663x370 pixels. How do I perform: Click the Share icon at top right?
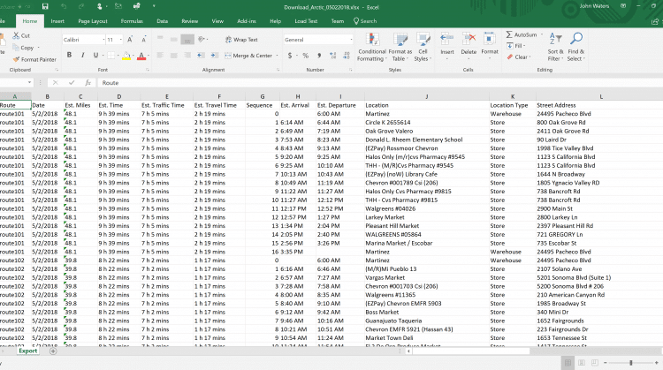(654, 21)
